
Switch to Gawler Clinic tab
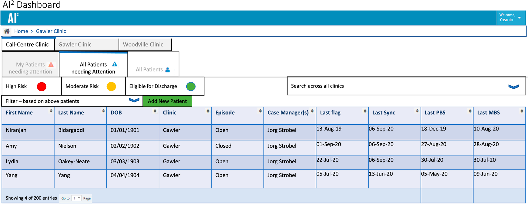[x=86, y=44]
